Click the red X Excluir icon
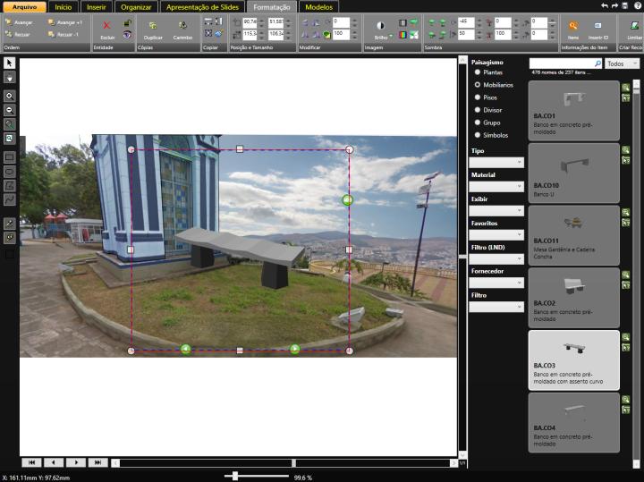Image resolution: width=644 pixels, height=482 pixels. (x=106, y=25)
